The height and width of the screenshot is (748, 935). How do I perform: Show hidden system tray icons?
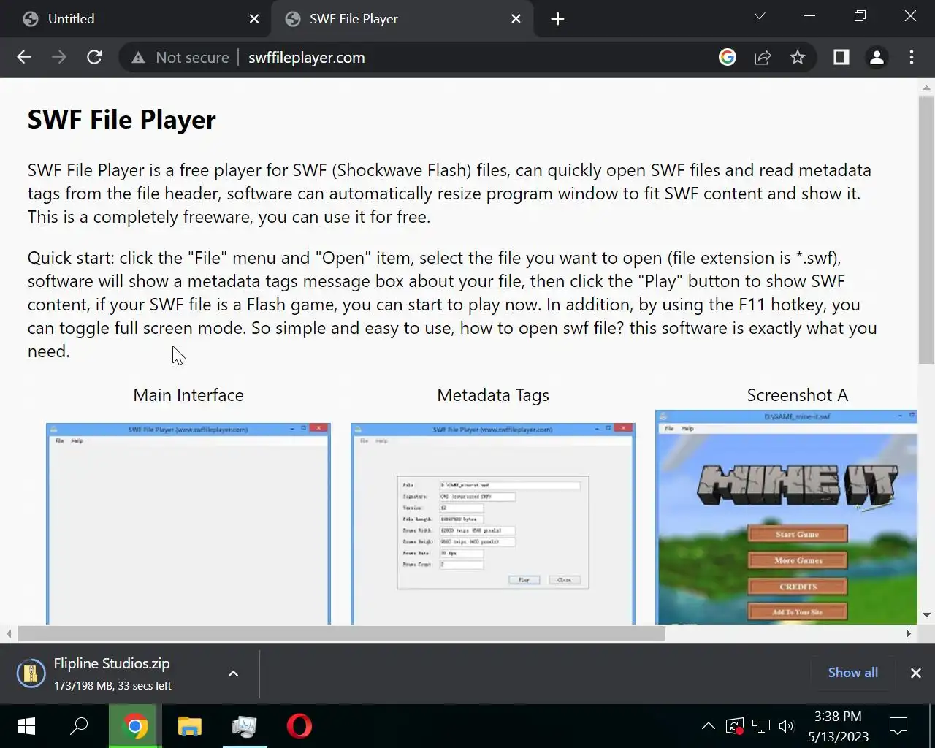[x=708, y=726]
